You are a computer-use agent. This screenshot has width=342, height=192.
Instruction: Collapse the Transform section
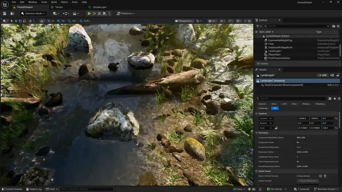(x=257, y=114)
